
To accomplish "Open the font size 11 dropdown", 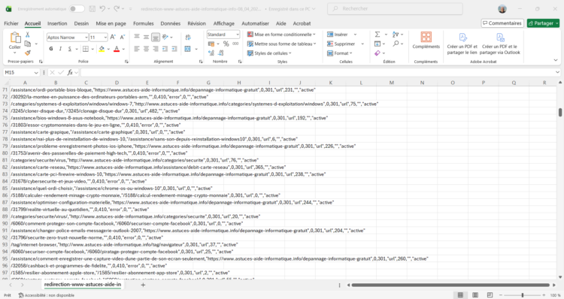I will pos(105,38).
